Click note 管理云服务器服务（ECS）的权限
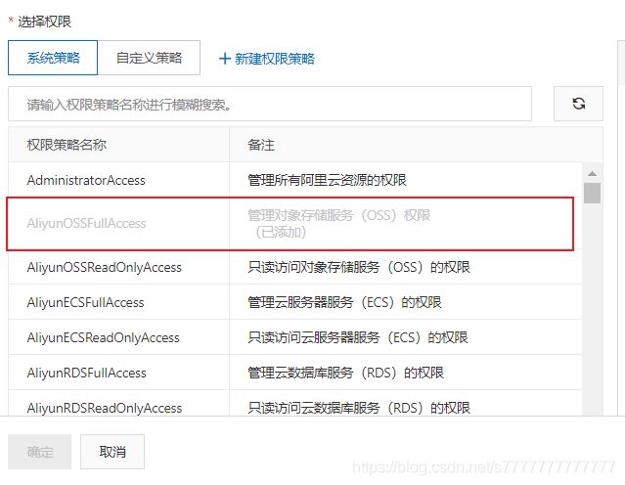Image resolution: width=625 pixels, height=485 pixels. [345, 302]
